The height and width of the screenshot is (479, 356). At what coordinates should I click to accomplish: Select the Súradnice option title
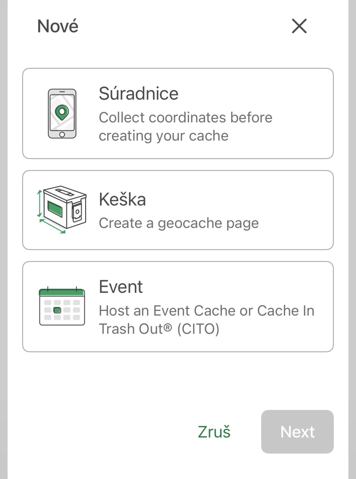point(139,93)
